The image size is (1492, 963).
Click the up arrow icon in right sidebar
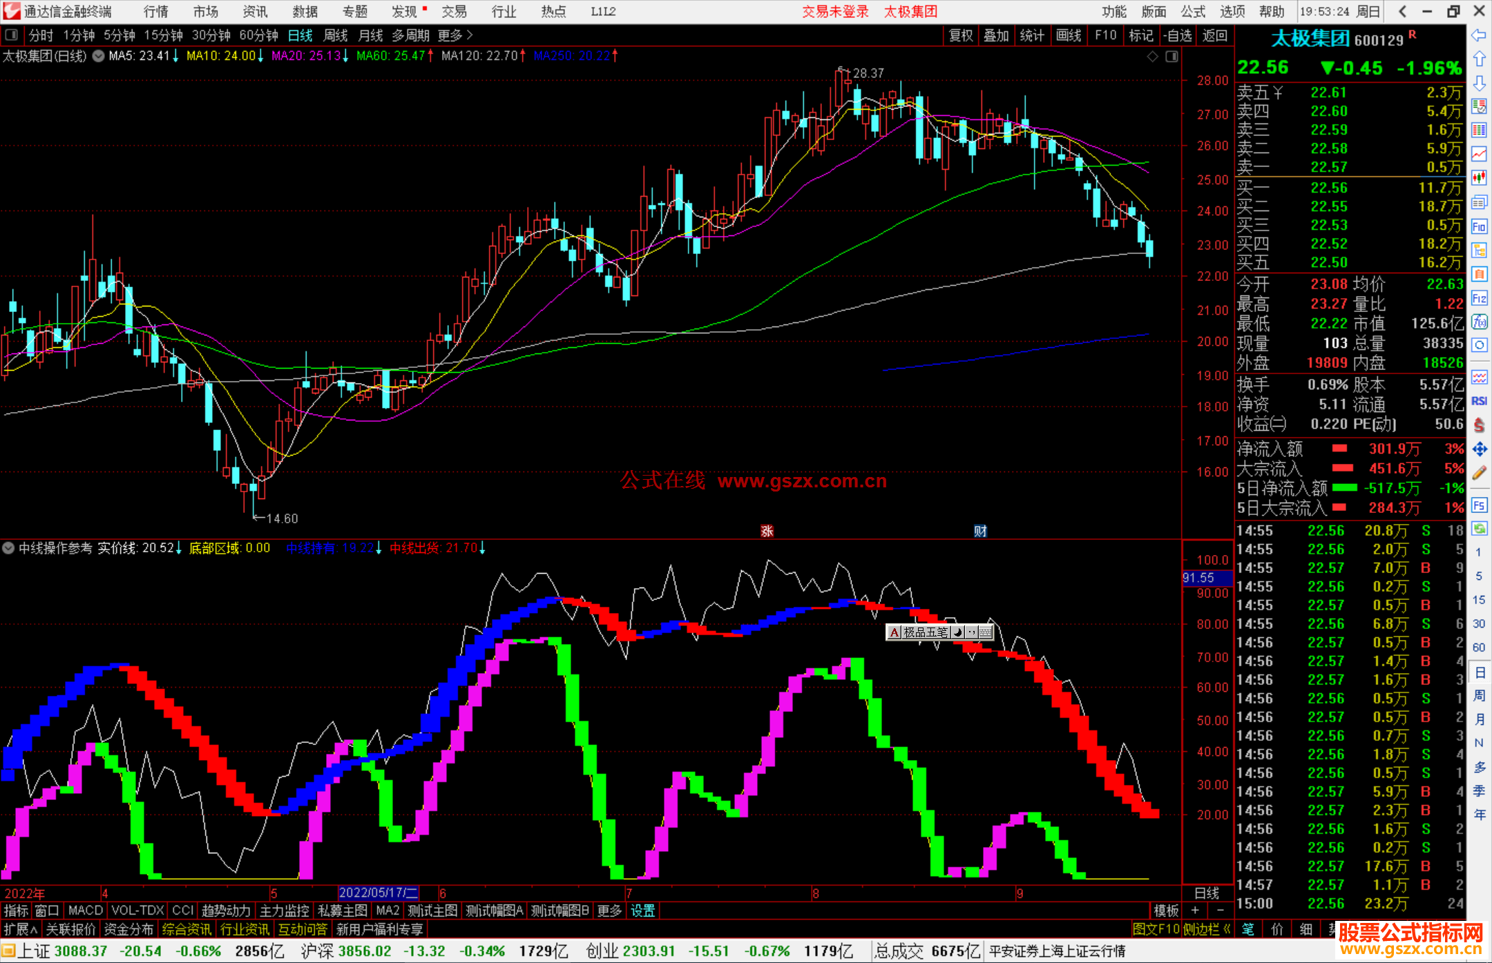coord(1479,59)
